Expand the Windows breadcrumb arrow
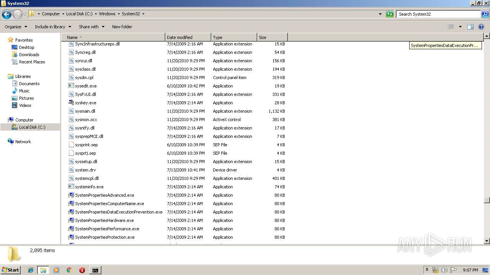The image size is (490, 275). point(118,14)
